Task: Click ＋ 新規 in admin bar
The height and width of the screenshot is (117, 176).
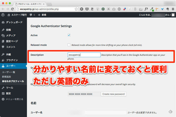Action: [x=42, y=15]
